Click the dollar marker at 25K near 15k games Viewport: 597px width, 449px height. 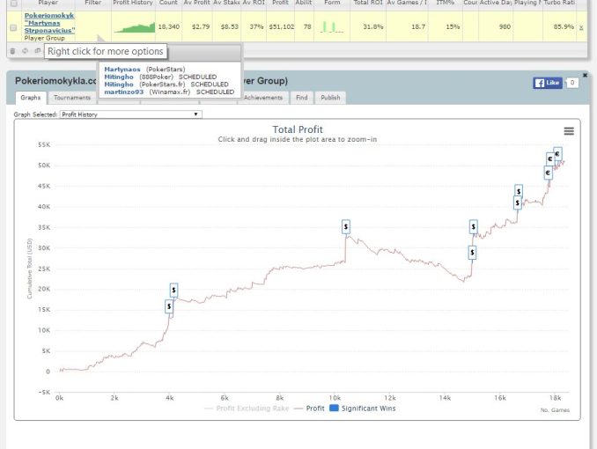(x=472, y=253)
